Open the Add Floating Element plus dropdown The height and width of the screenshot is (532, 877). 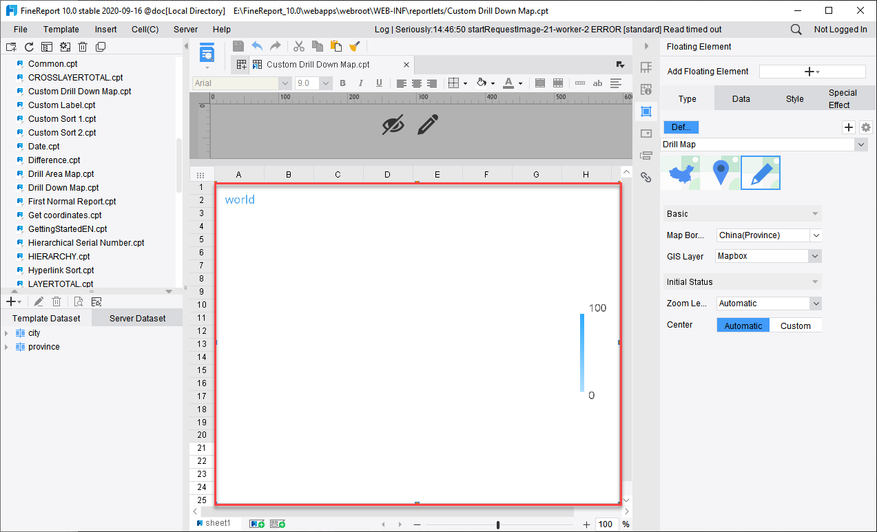pyautogui.click(x=812, y=72)
